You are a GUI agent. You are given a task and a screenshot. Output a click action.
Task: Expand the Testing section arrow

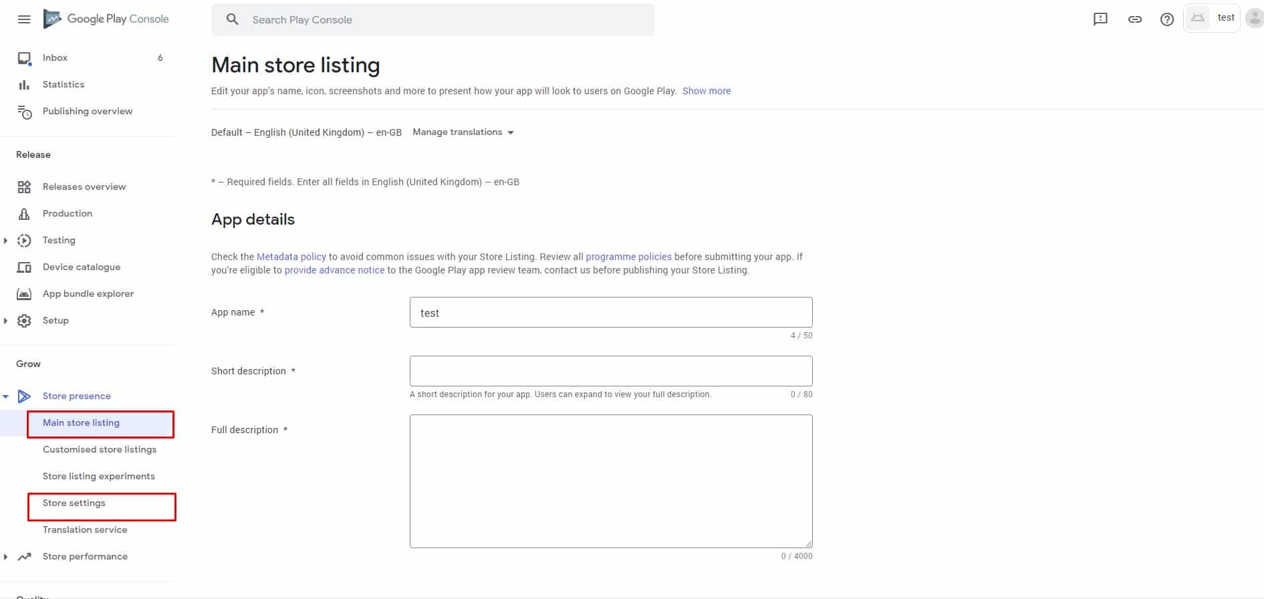6,241
